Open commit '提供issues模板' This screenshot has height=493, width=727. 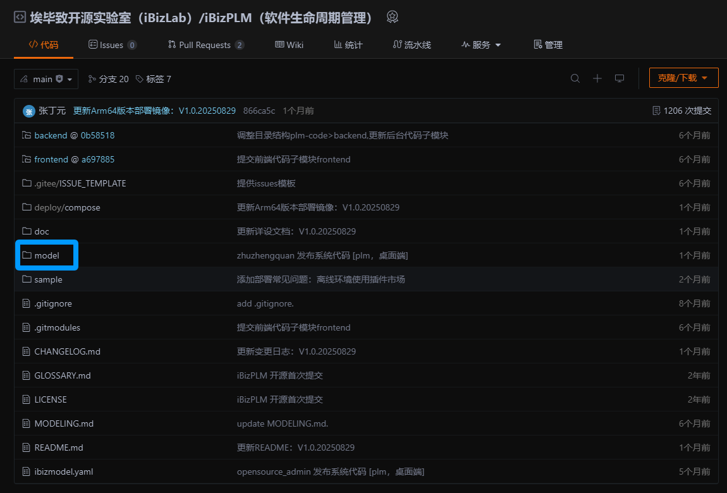[x=266, y=183]
